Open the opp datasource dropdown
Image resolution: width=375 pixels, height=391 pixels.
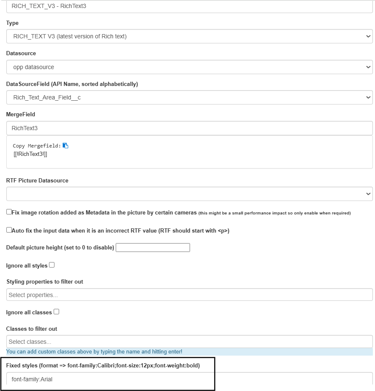(x=190, y=67)
